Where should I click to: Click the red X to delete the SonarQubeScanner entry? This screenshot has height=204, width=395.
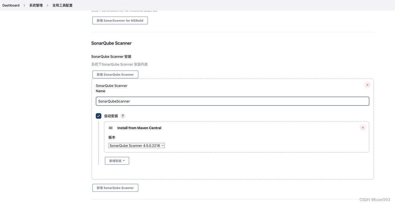(x=367, y=85)
